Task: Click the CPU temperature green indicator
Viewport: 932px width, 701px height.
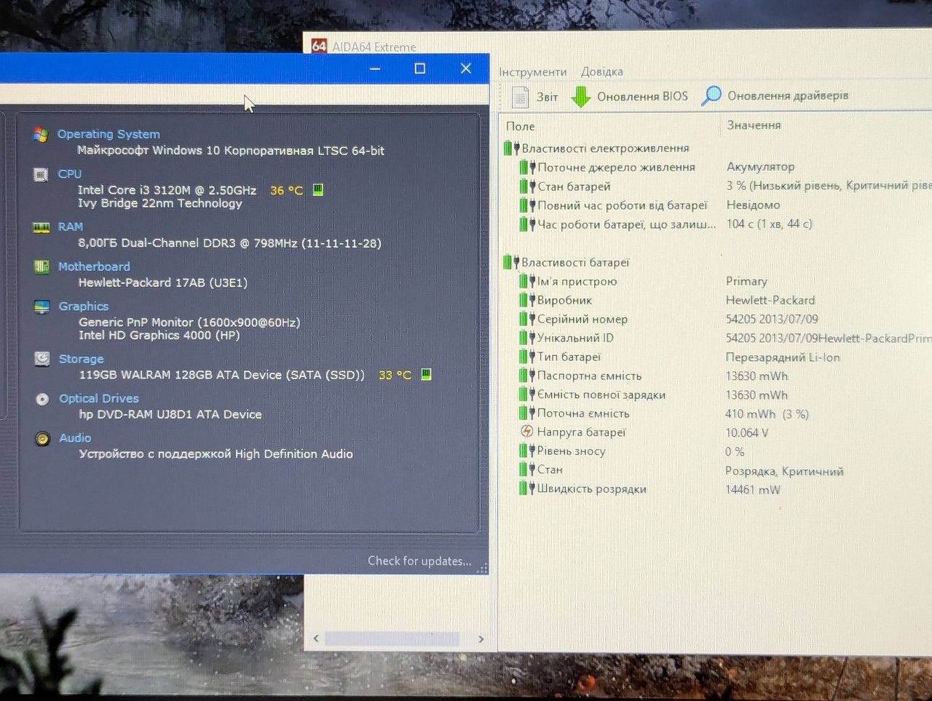Action: tap(317, 190)
